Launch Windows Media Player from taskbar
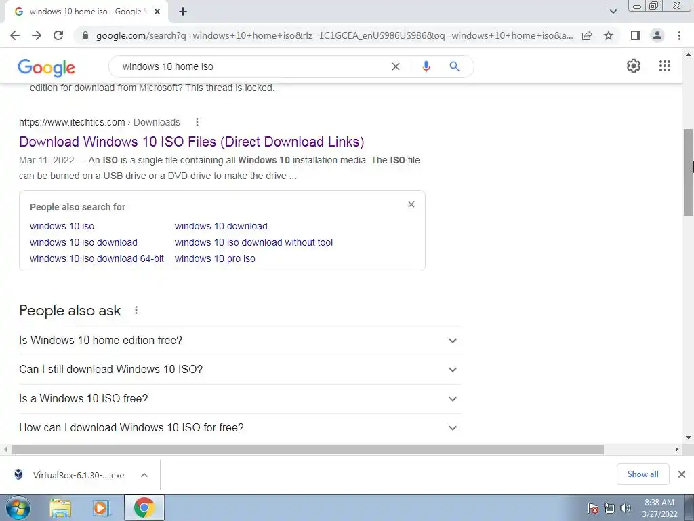The height and width of the screenshot is (521, 694). 102,507
